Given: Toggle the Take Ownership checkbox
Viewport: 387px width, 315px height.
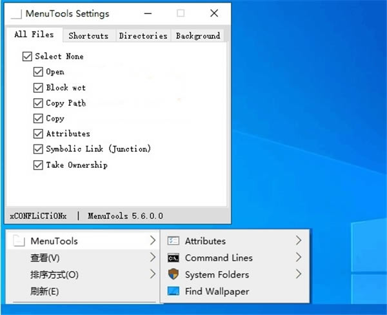Looking at the screenshot, I should tap(38, 165).
